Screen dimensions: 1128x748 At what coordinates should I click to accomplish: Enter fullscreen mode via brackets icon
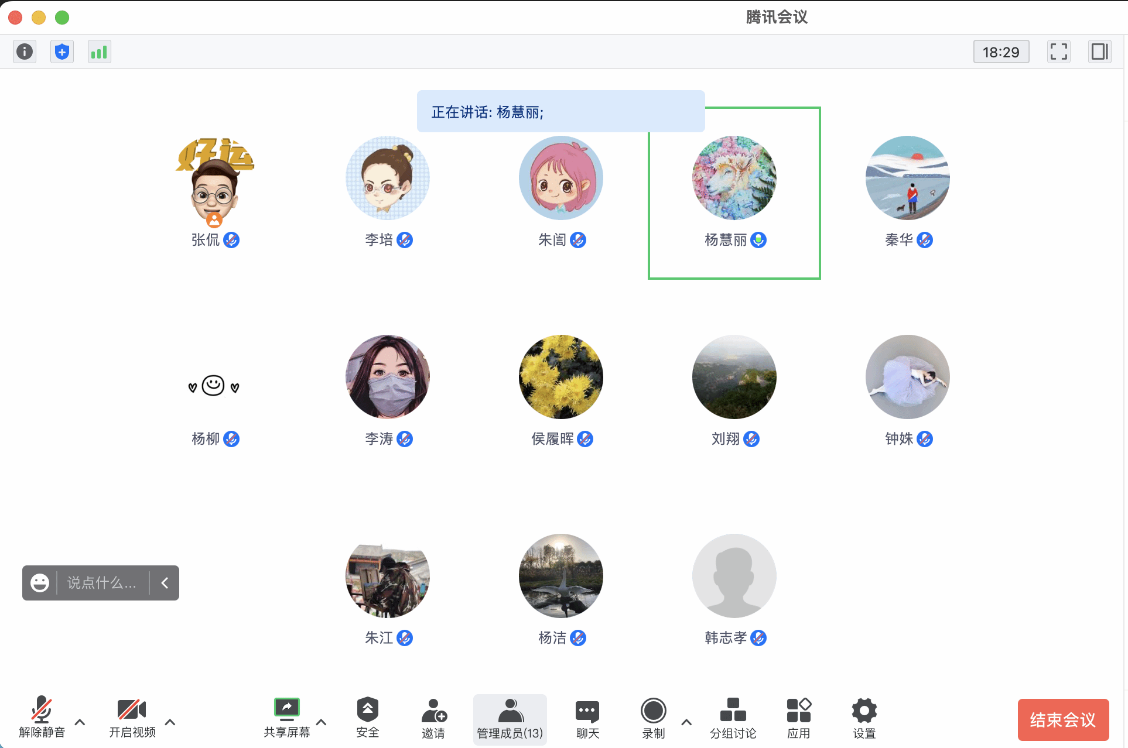pyautogui.click(x=1058, y=52)
